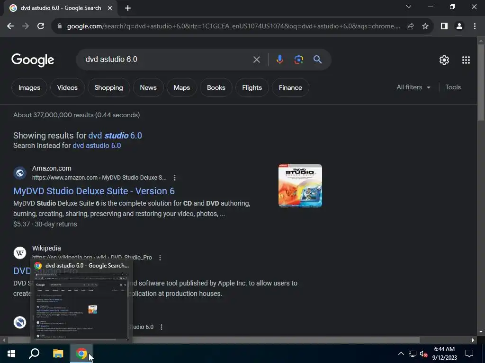Switch to the Maps filter
485x363 pixels.
(182, 87)
